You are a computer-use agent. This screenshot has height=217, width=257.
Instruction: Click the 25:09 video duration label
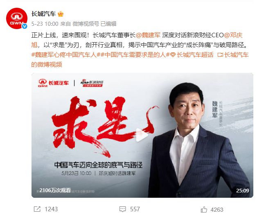point(242,190)
